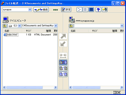Select the detail columns view icon
The width and height of the screenshot is (126, 95).
[x=91, y=10]
